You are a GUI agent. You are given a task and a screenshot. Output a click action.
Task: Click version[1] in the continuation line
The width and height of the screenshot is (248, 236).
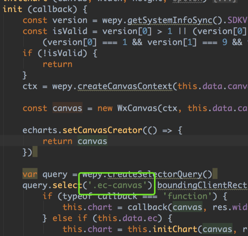[x=172, y=42]
